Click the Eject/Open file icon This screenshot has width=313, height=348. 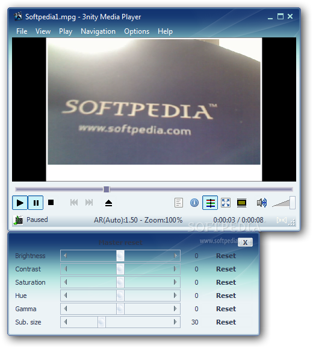pos(108,203)
